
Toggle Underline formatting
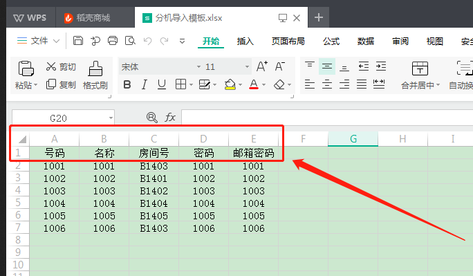click(162, 84)
